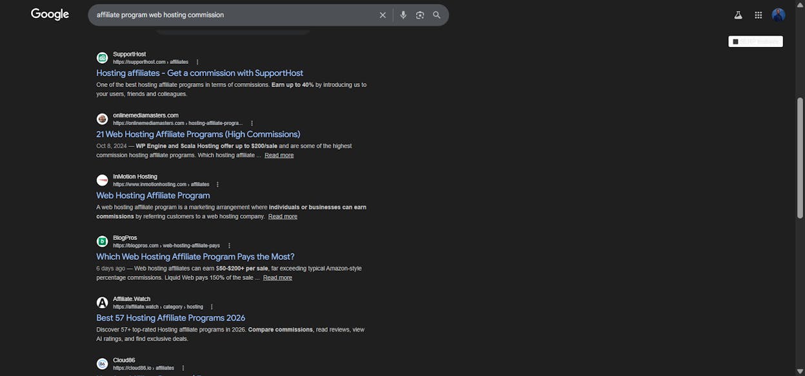Click the BlogPros site name

125,238
